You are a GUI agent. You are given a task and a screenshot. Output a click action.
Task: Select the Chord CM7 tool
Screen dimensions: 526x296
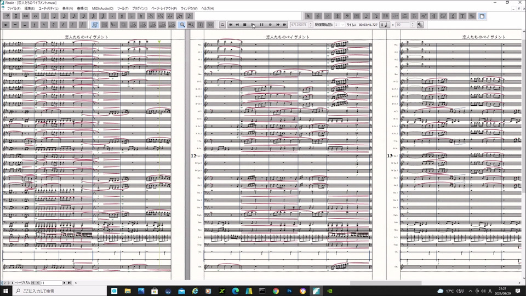(x=443, y=16)
